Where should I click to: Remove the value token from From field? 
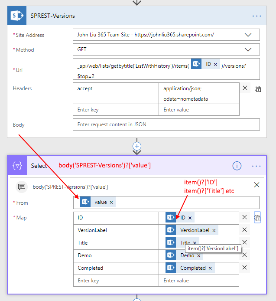[111, 202]
